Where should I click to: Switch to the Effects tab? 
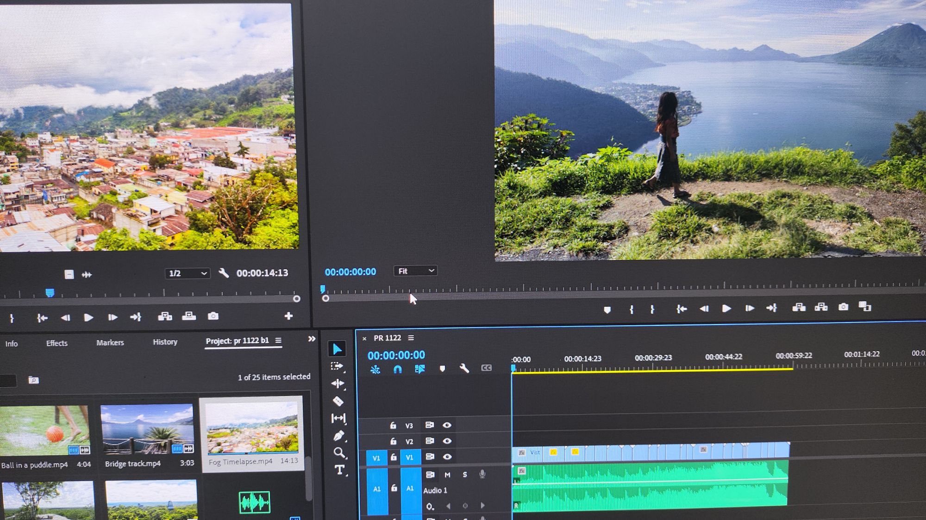tap(57, 343)
